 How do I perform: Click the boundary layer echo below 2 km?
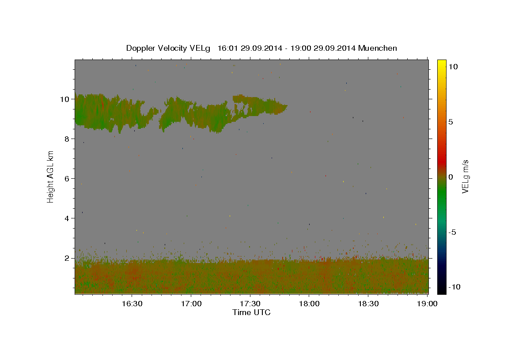pyautogui.click(x=251, y=277)
